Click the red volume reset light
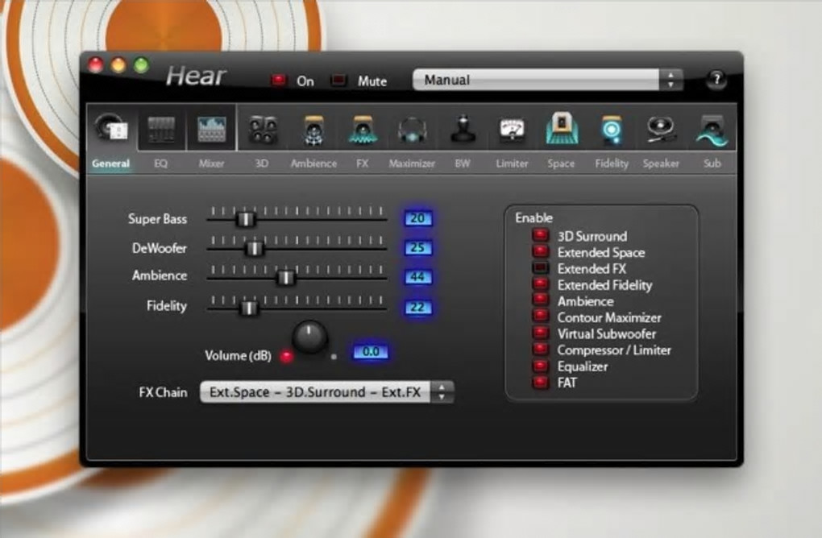822x538 pixels. [286, 357]
